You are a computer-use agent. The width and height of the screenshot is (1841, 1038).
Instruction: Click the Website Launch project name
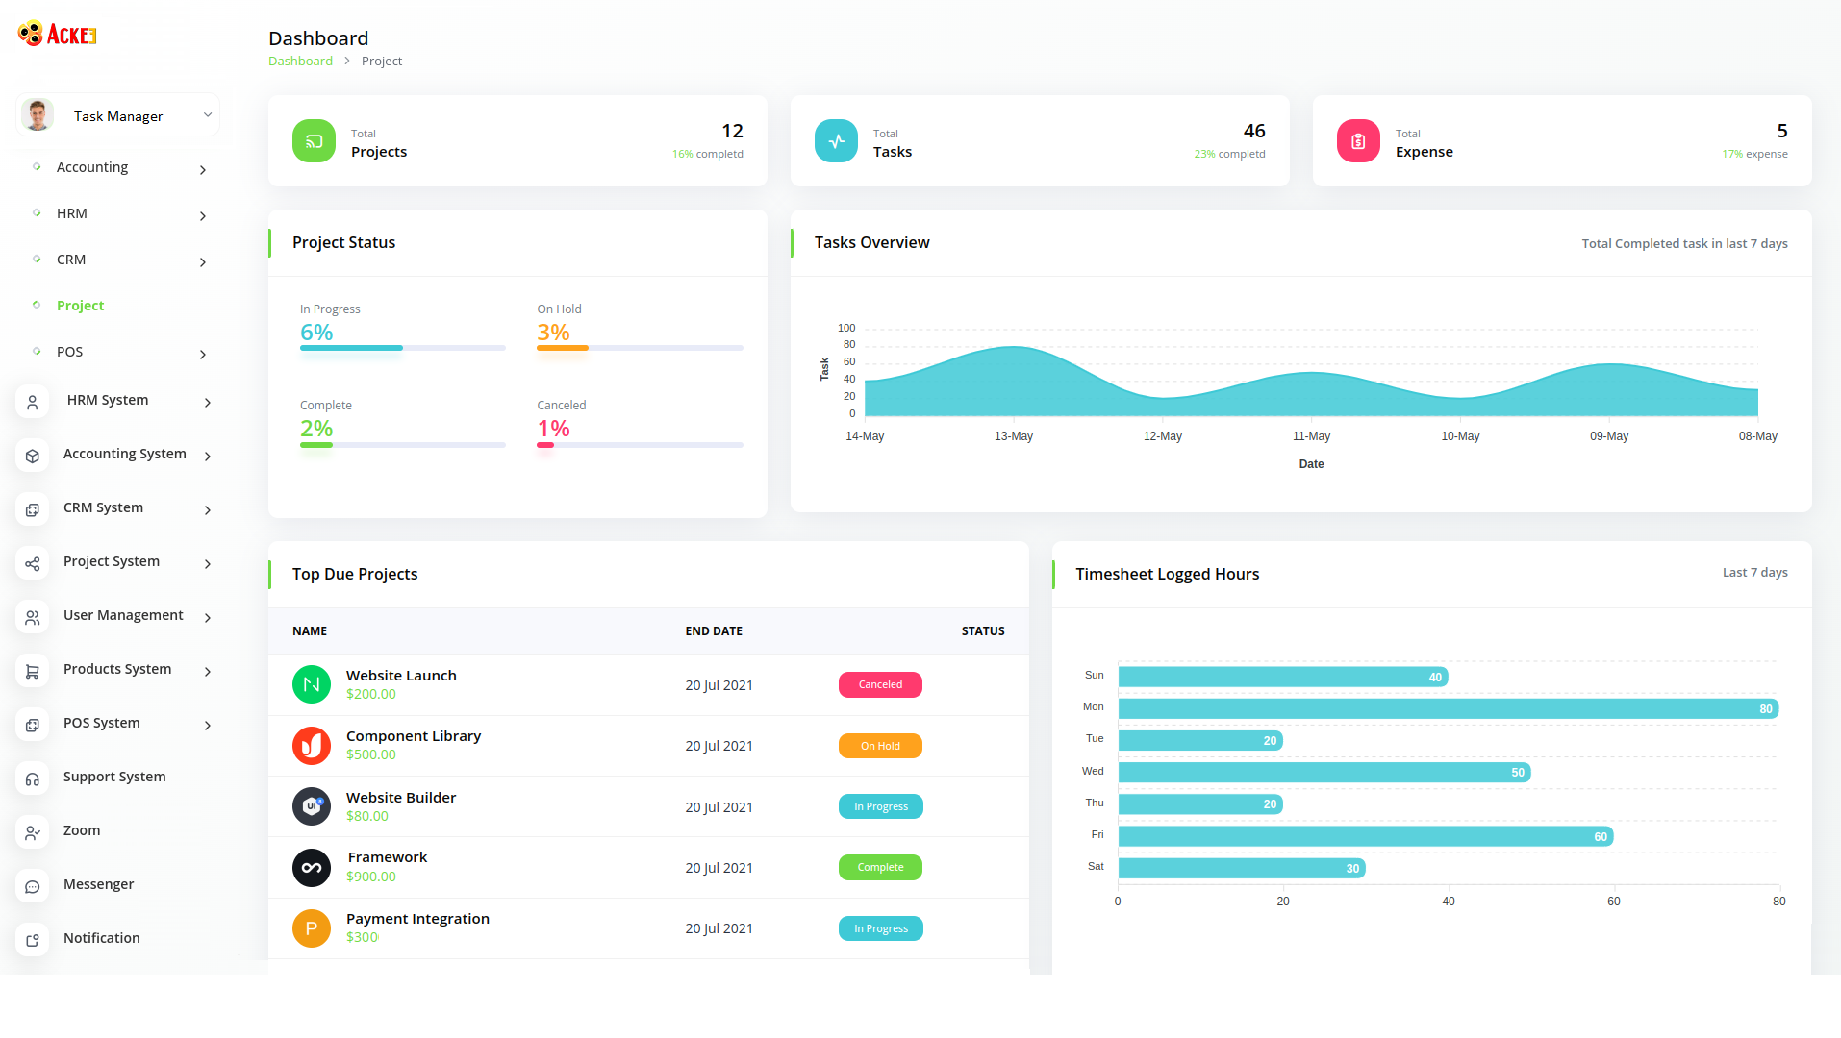(401, 676)
